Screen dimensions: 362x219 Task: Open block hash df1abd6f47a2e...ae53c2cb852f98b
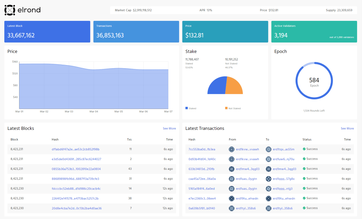[x=75, y=149]
